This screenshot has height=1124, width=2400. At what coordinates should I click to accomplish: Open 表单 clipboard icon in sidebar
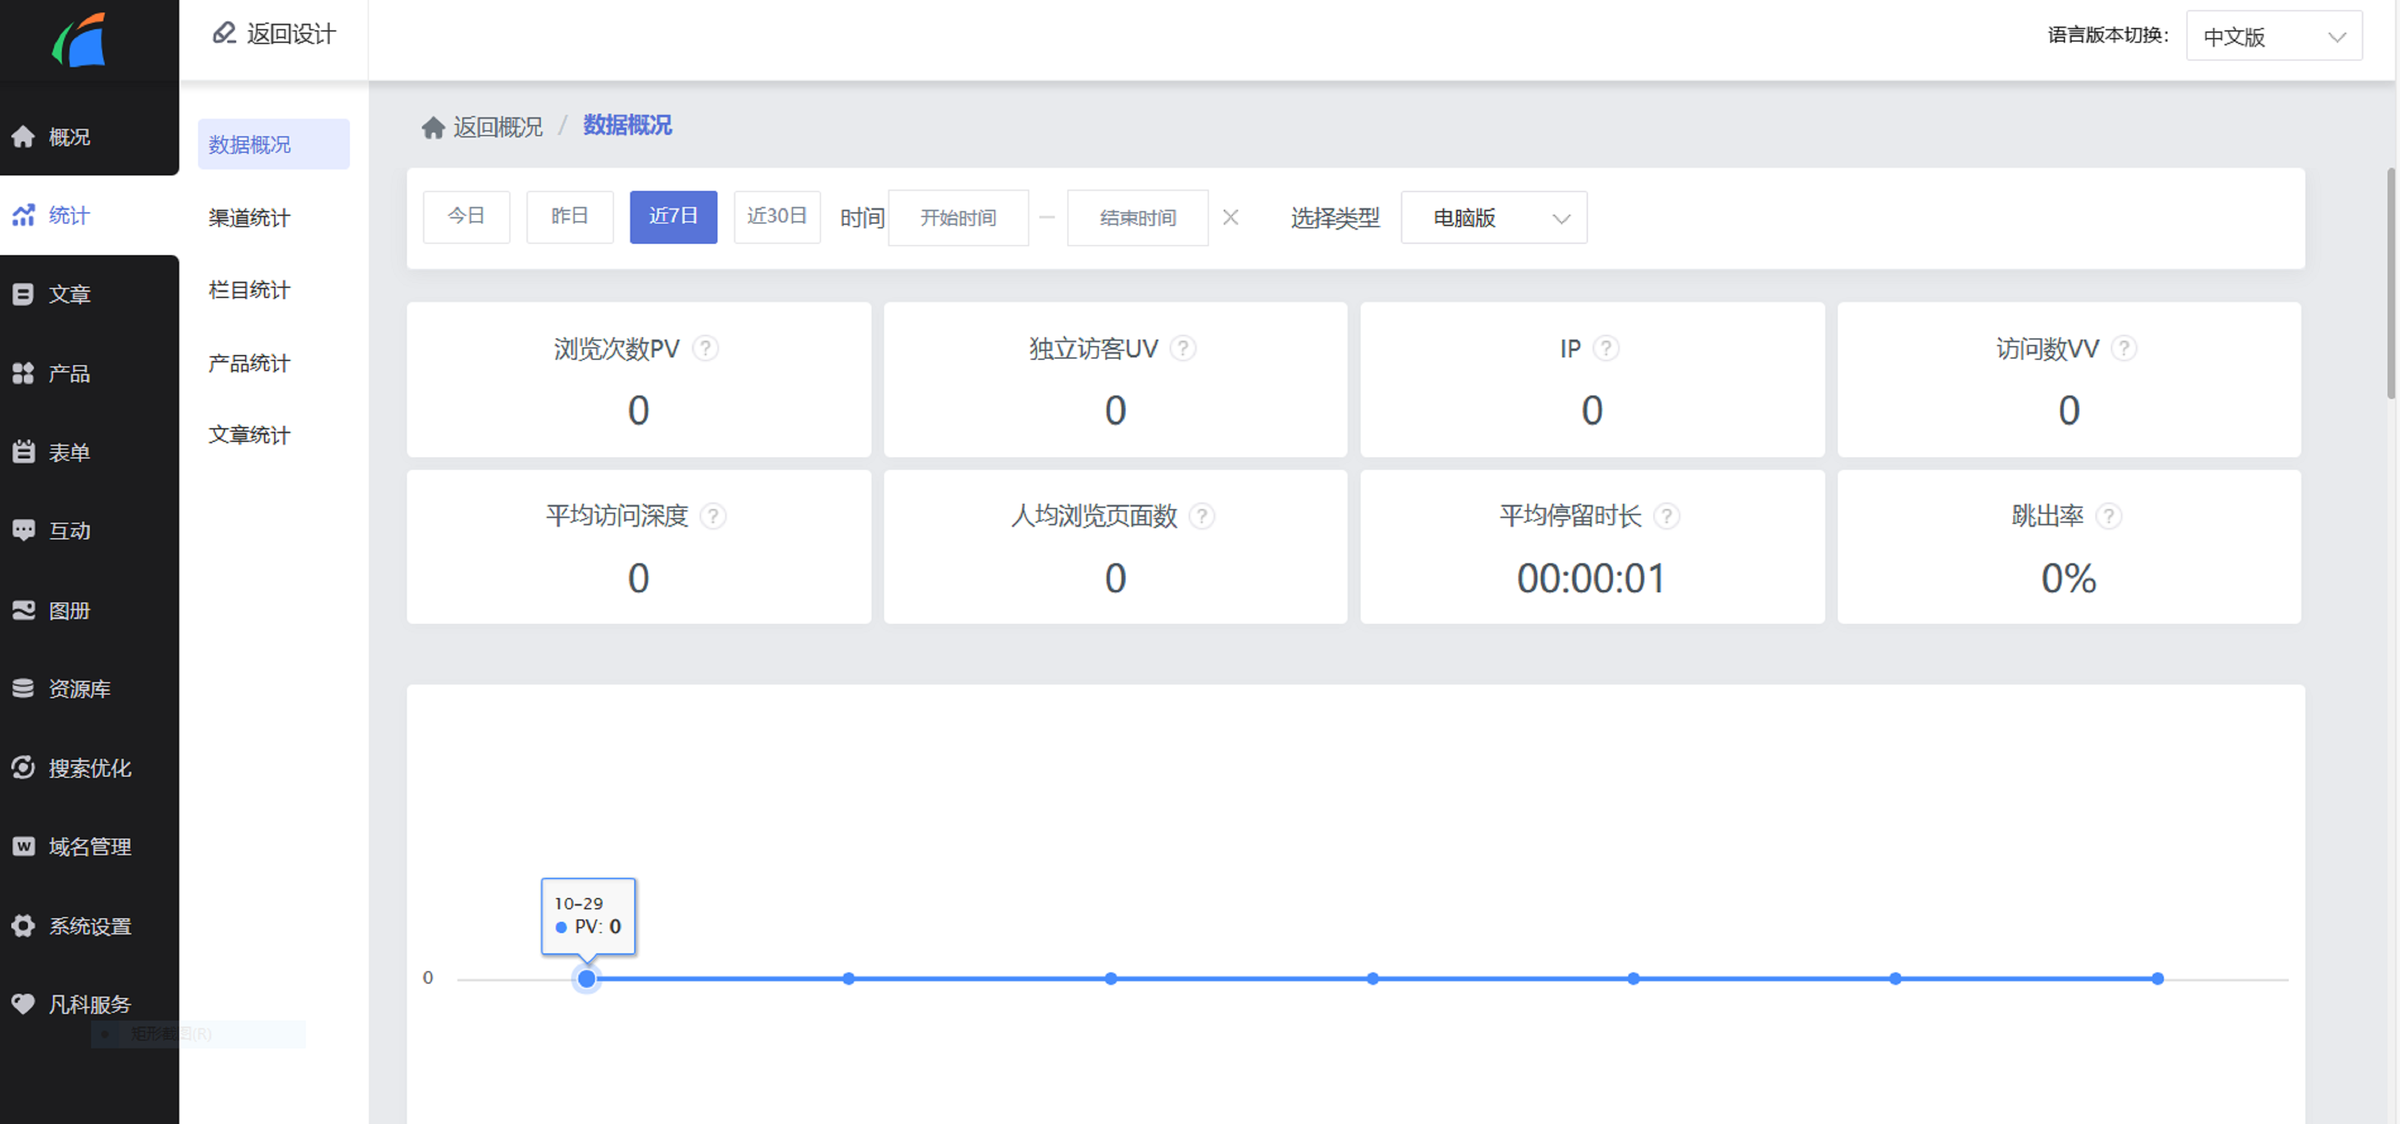pyautogui.click(x=23, y=453)
